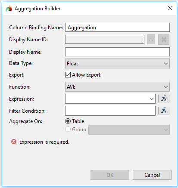This screenshot has width=178, height=188.
Task: Open expression builder beside the Filter Condition field
Action: pyautogui.click(x=164, y=111)
